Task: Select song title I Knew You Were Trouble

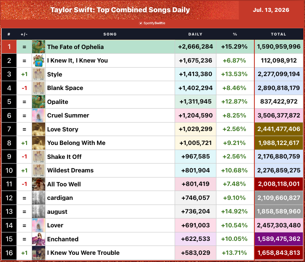Action: [x=83, y=253]
